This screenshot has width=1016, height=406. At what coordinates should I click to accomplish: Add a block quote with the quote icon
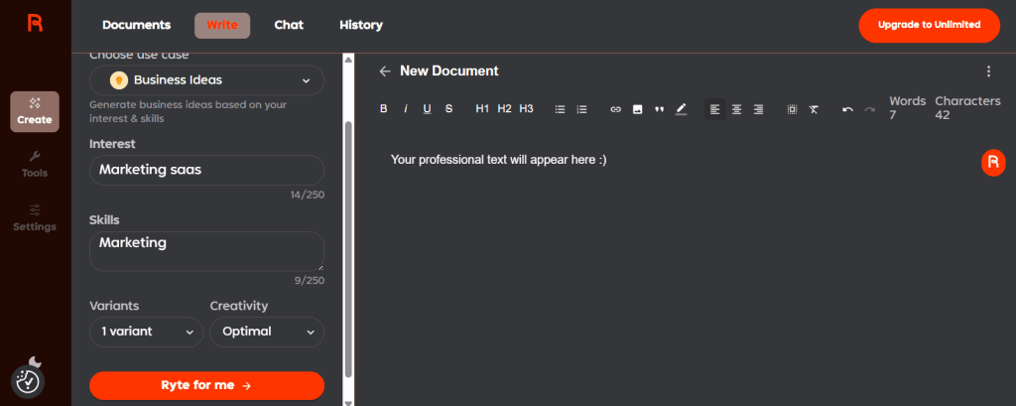(x=659, y=109)
